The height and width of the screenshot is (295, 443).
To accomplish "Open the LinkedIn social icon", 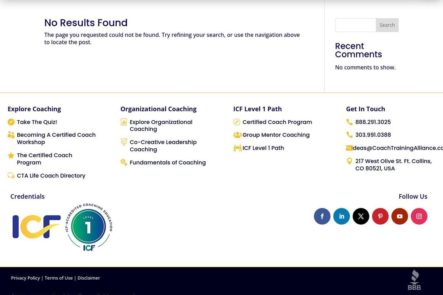I will click(341, 216).
